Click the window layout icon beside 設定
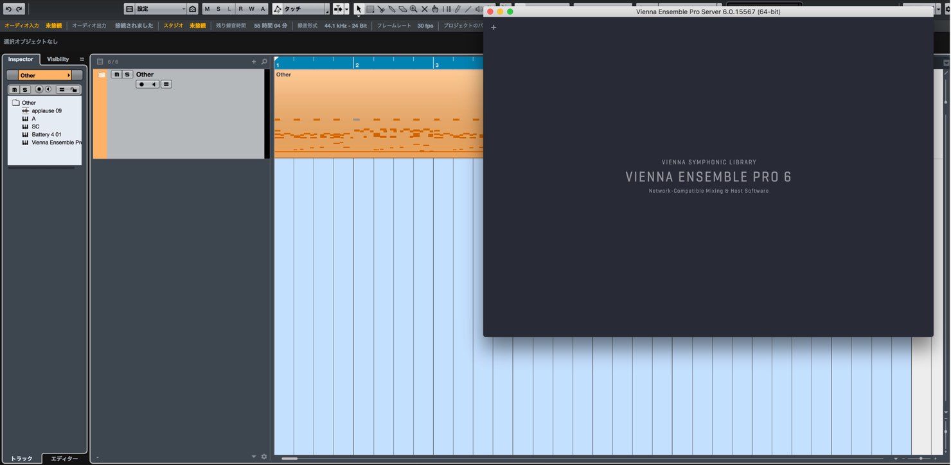The width and height of the screenshot is (951, 465). [129, 9]
